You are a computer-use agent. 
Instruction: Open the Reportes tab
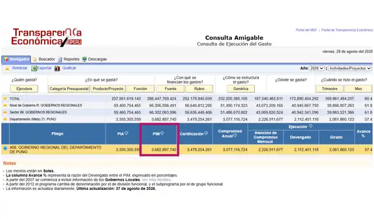point(71,59)
